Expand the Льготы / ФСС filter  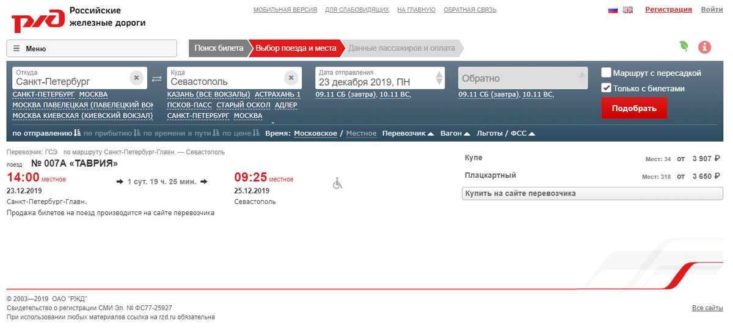click(x=506, y=133)
